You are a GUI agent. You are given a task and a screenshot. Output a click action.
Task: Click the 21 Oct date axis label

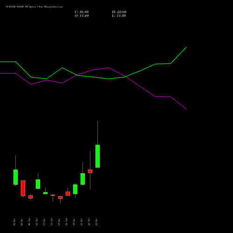[82, 222]
